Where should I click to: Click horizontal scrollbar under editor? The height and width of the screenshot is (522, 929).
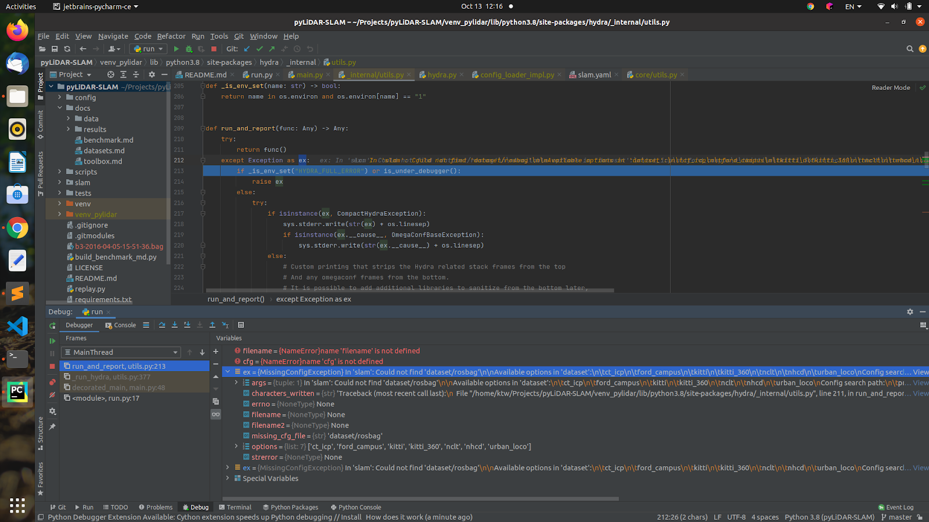click(410, 291)
